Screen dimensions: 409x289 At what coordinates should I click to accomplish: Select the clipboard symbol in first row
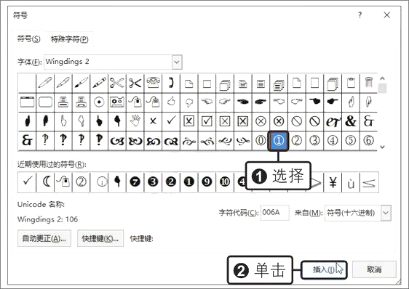[351, 83]
